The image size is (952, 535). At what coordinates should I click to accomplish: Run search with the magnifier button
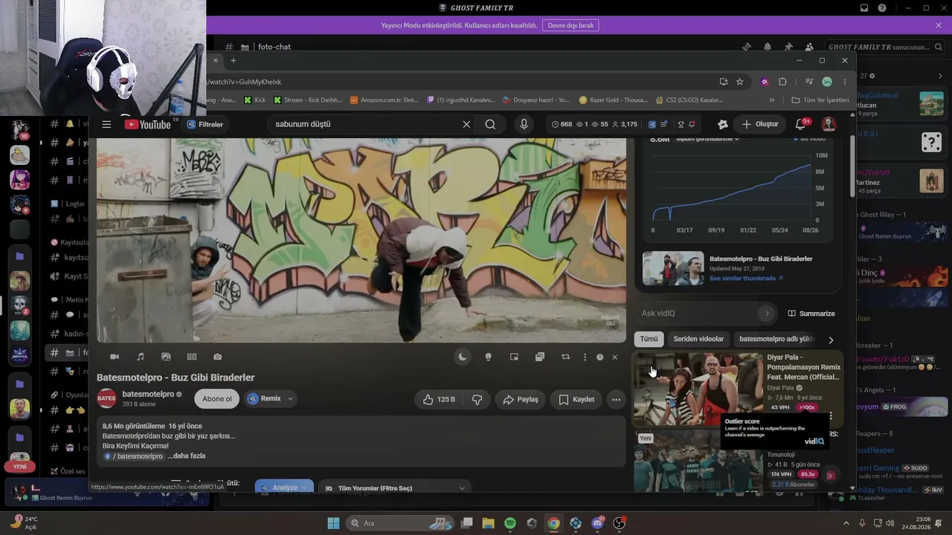coord(490,124)
